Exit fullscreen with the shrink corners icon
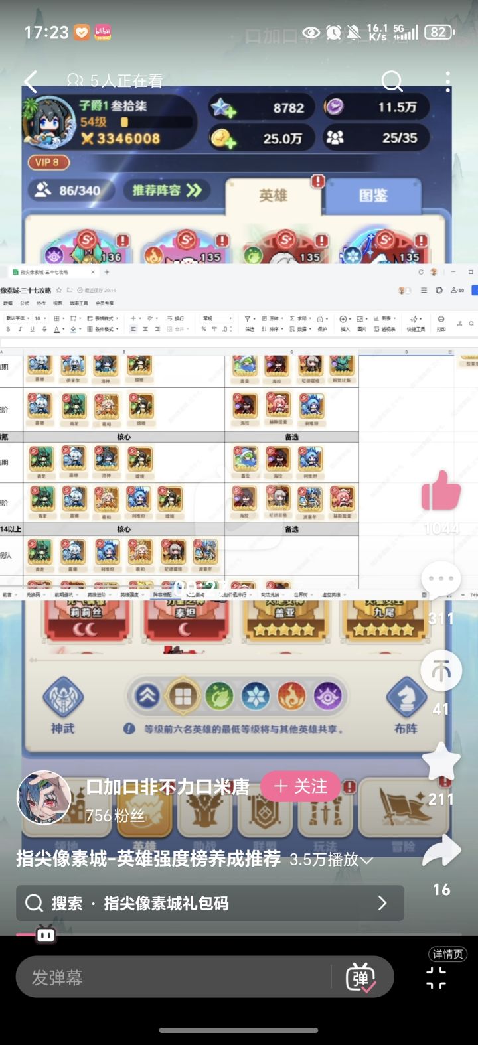The image size is (478, 1045). click(x=436, y=977)
